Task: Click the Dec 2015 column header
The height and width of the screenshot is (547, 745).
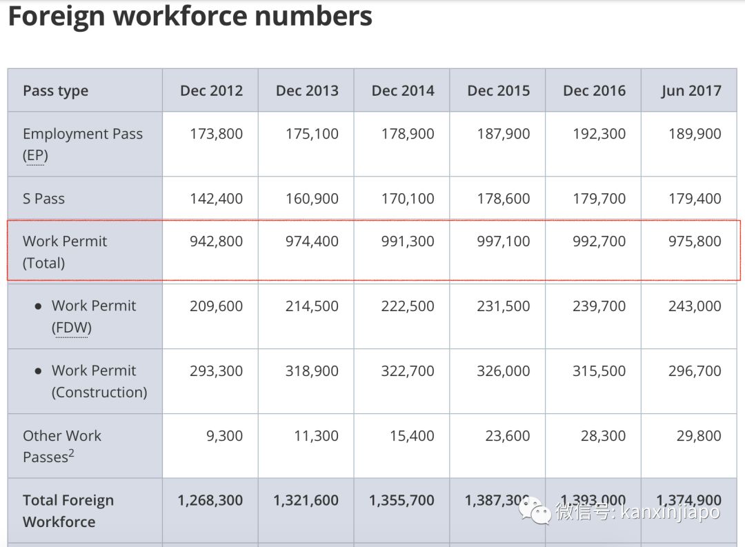Action: pos(498,91)
